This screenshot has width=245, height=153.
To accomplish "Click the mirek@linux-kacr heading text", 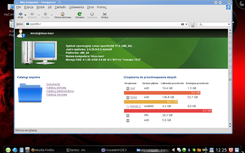I will click(42, 33).
